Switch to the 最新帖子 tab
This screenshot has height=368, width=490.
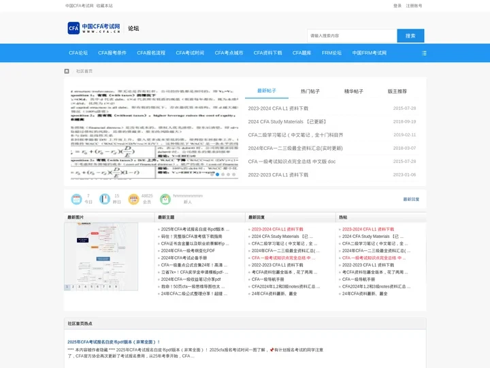pos(267,91)
